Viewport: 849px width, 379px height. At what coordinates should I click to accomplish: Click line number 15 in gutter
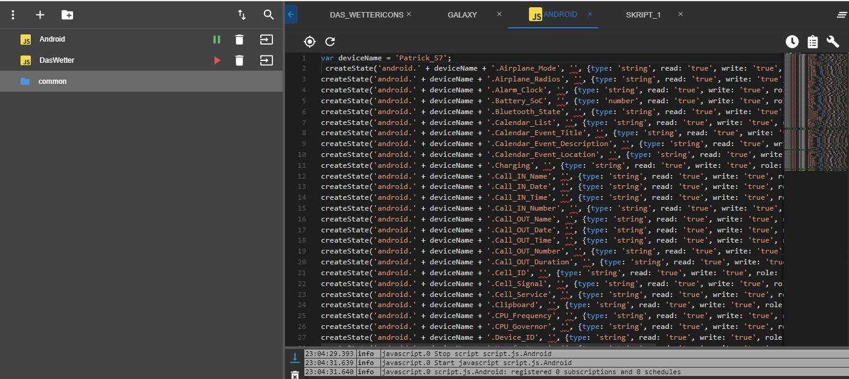point(302,208)
